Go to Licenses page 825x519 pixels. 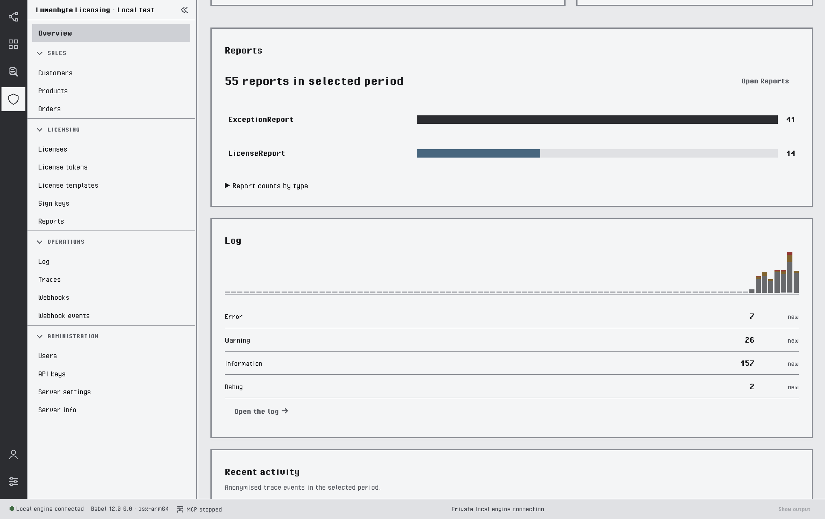click(52, 149)
